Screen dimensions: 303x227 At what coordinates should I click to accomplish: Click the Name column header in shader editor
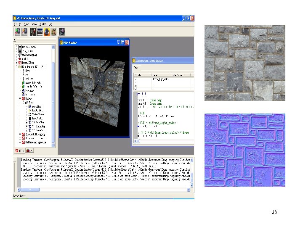[161, 75]
